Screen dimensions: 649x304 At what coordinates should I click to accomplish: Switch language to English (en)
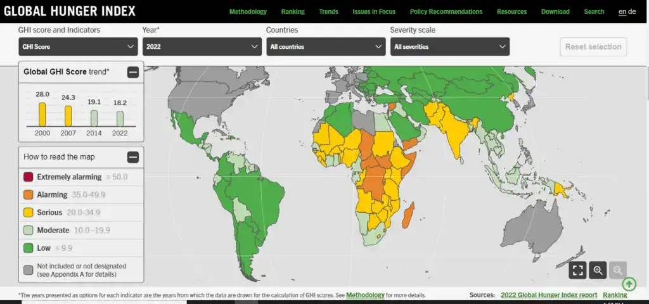click(x=622, y=11)
